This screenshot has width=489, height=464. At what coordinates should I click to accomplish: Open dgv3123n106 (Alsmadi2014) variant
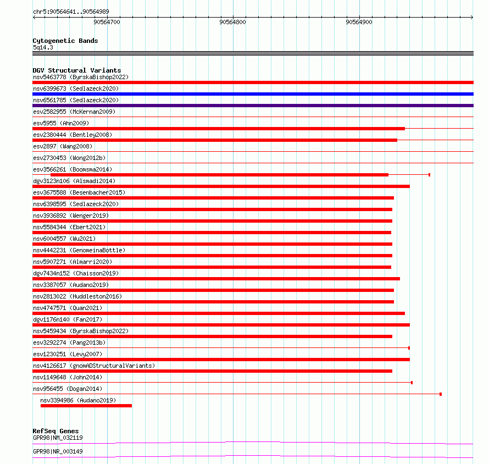74,181
